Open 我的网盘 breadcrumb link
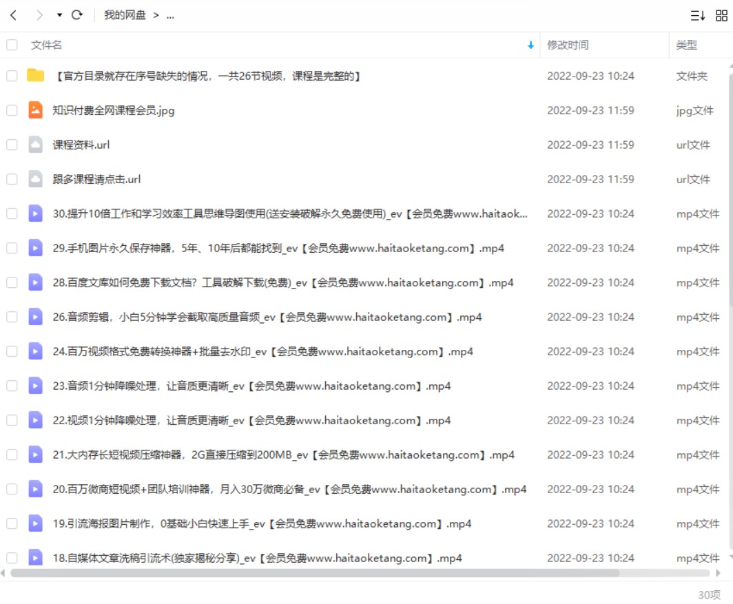 coord(125,15)
